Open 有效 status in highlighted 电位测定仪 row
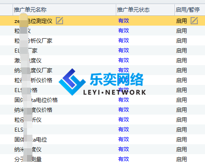Image resolution: width=205 pixels, height=164 pixels. click(123, 21)
